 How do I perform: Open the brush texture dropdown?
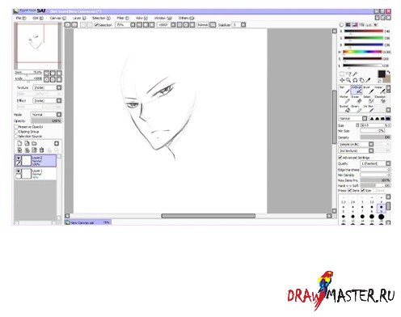pyautogui.click(x=356, y=150)
